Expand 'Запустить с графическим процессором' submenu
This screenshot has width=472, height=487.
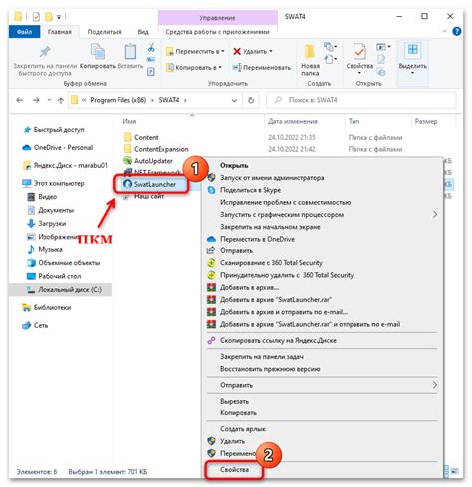pyautogui.click(x=435, y=215)
